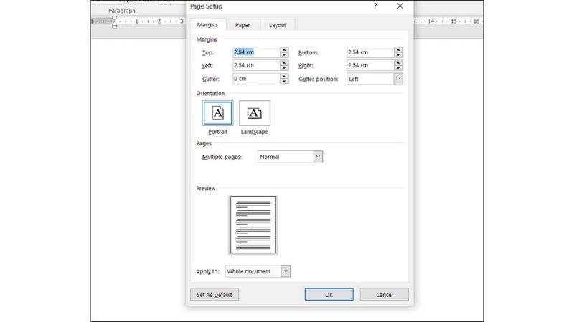Screen dimensions: 574x322
Task: Switch to the Layout tab
Action: coord(278,25)
